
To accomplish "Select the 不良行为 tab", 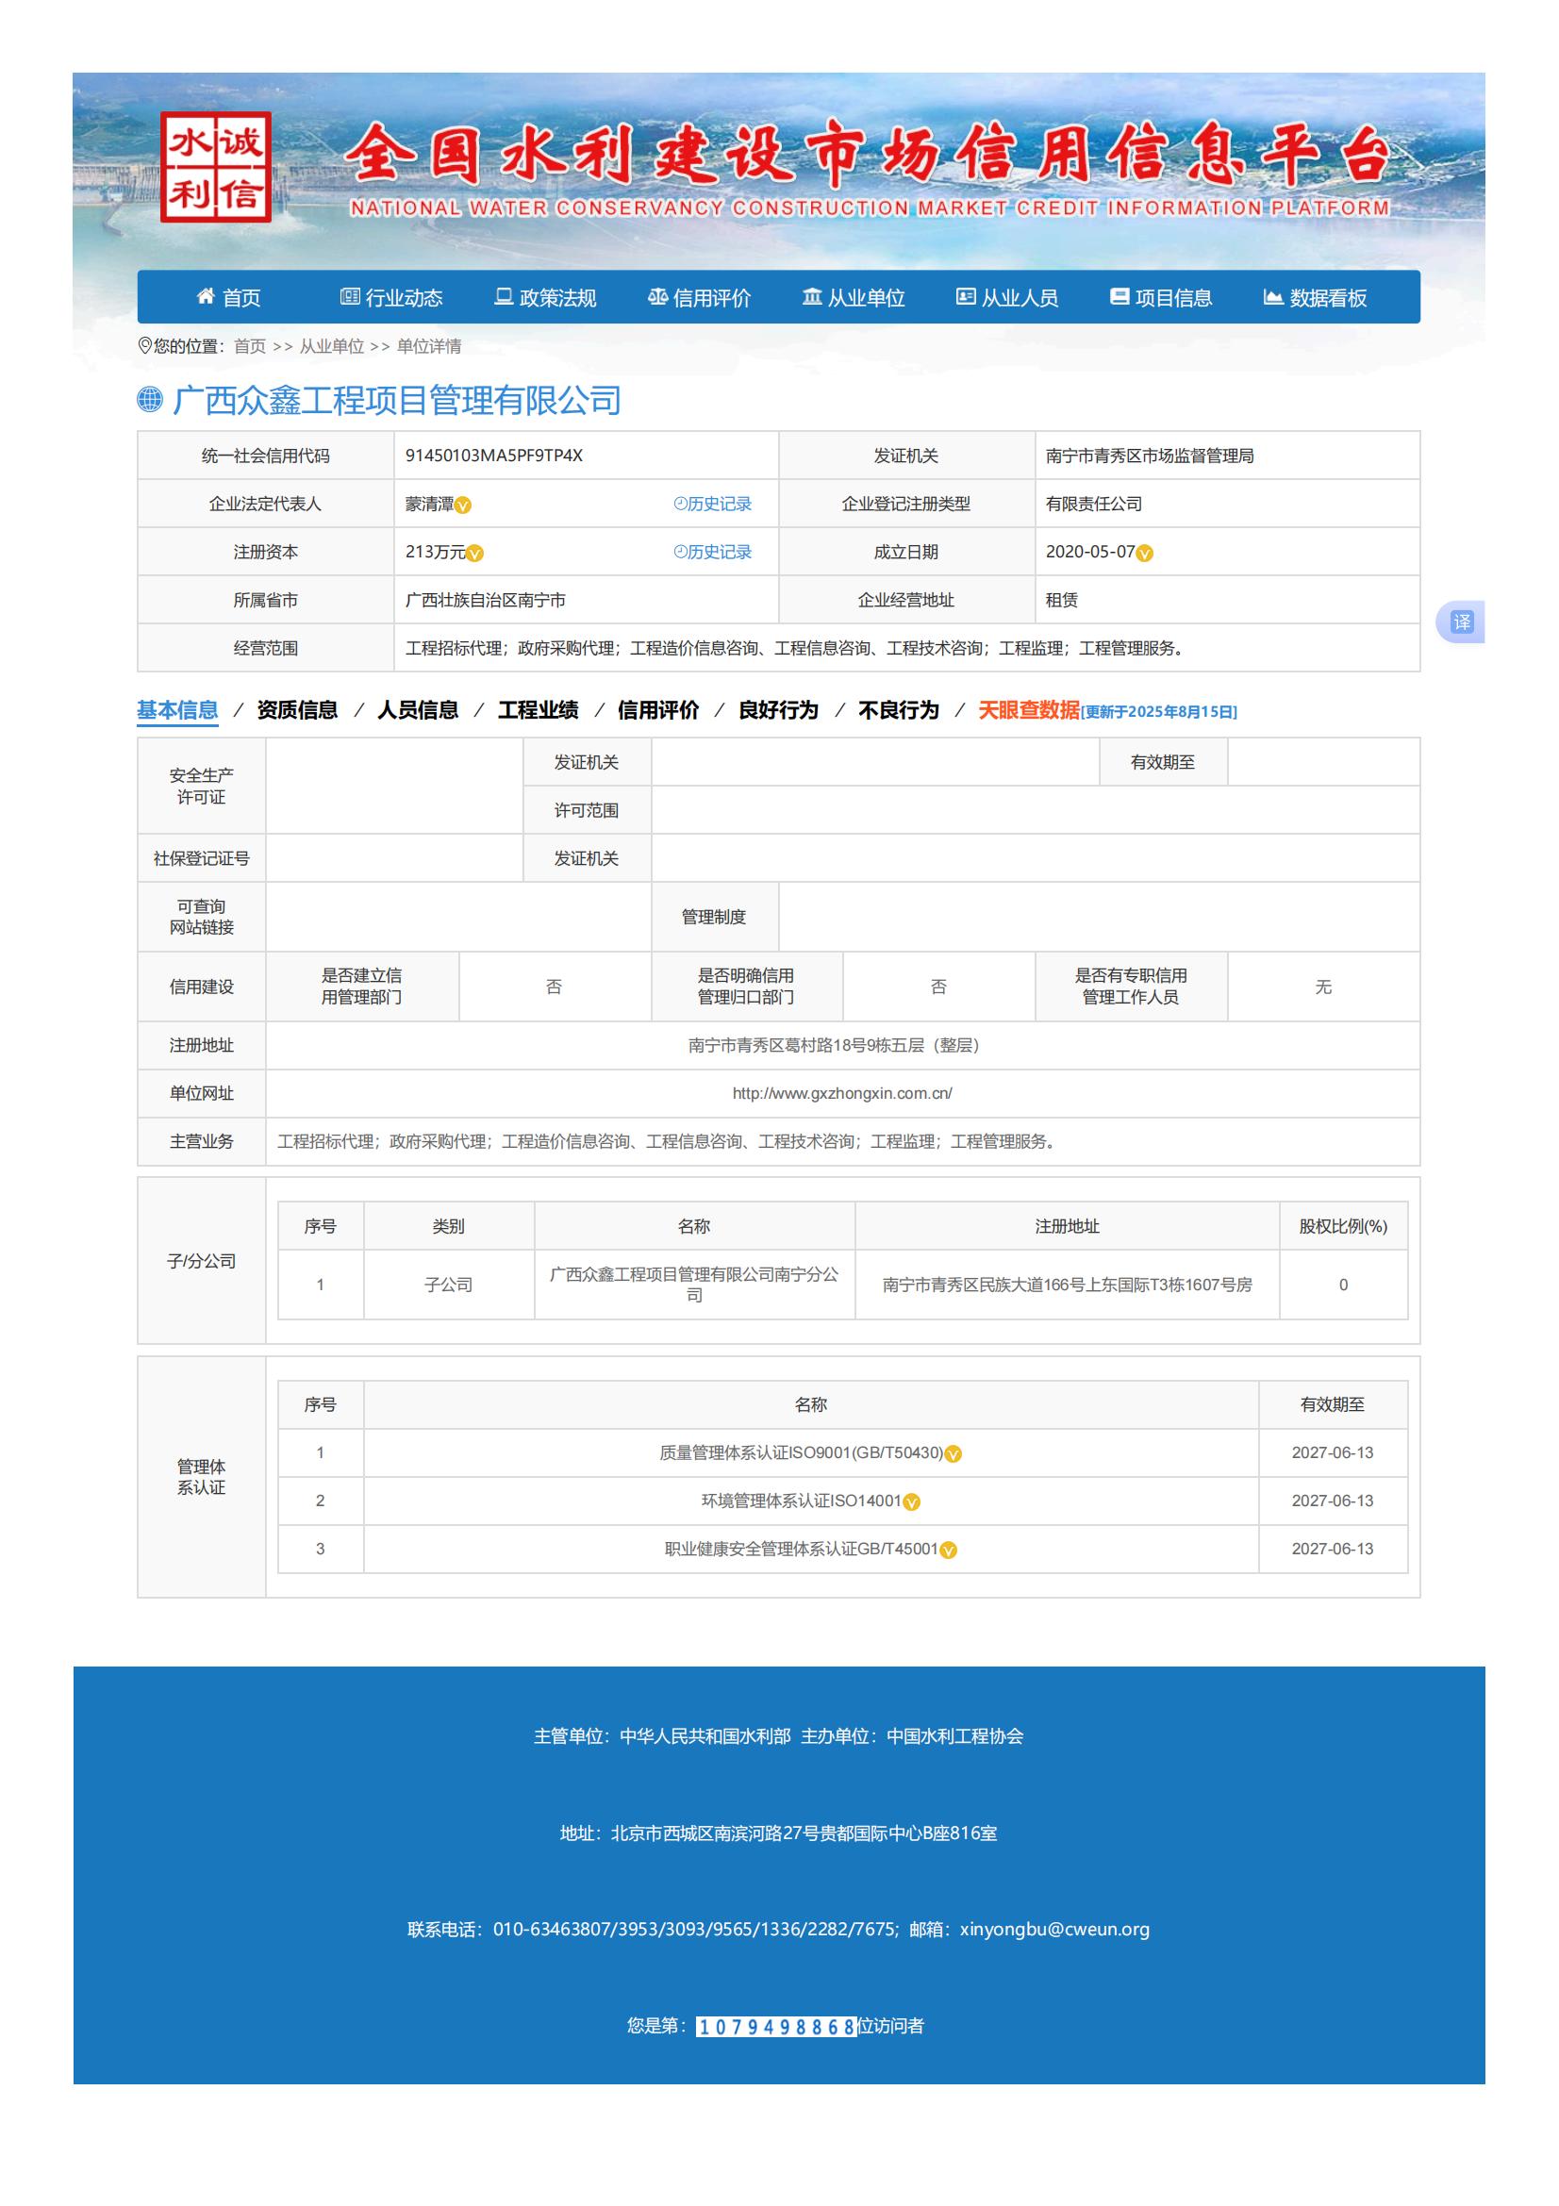I will pos(898,710).
